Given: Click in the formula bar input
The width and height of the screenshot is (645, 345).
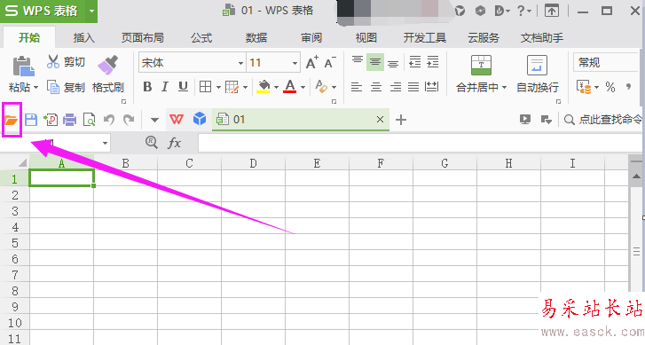Looking at the screenshot, I should point(420,143).
